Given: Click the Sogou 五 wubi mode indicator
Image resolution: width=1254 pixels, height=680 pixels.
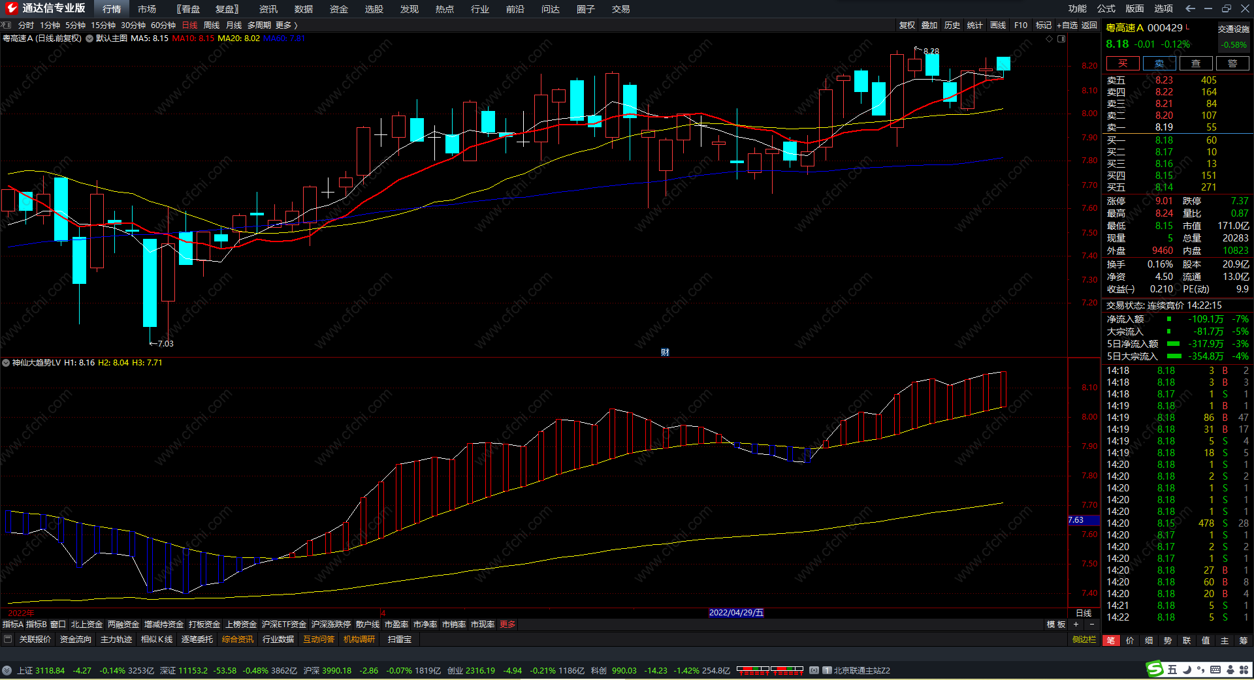Looking at the screenshot, I should click(x=1172, y=670).
